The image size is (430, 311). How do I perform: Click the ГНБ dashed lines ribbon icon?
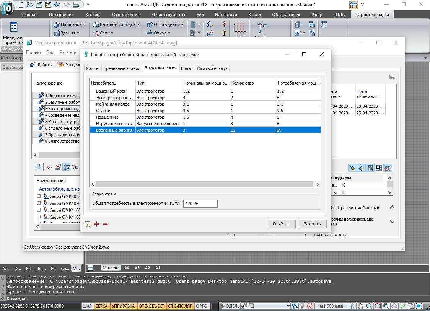[x=239, y=28]
